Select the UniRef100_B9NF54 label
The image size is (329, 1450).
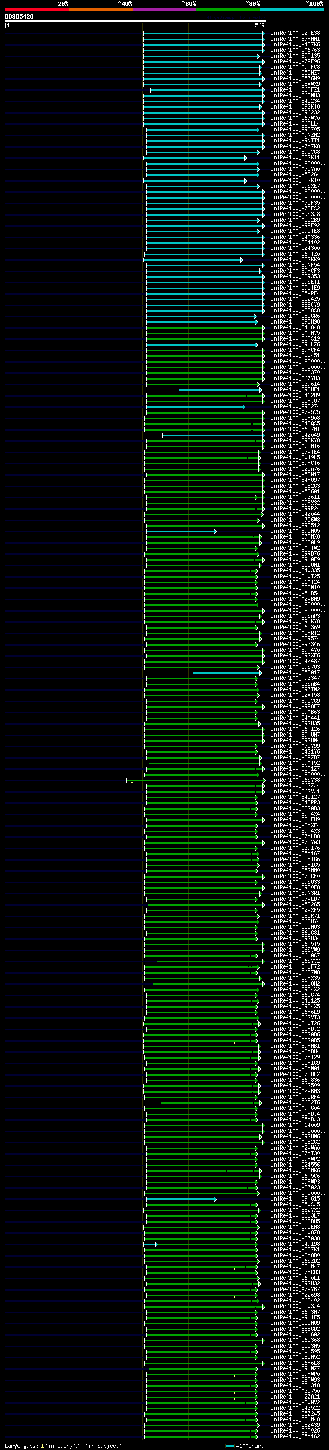tap(295, 265)
